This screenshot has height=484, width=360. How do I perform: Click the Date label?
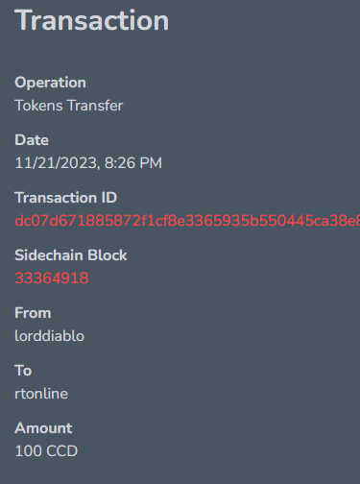tap(32, 140)
